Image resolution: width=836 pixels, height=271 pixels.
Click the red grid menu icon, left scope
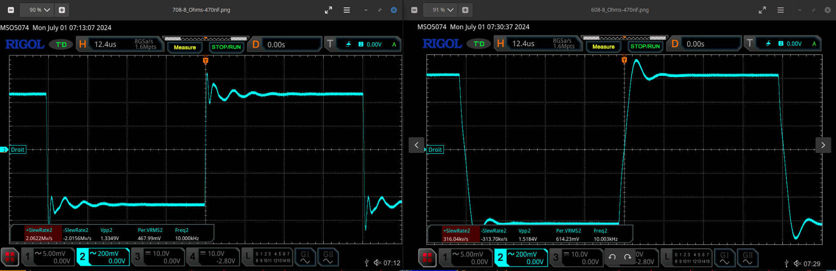tap(10, 257)
